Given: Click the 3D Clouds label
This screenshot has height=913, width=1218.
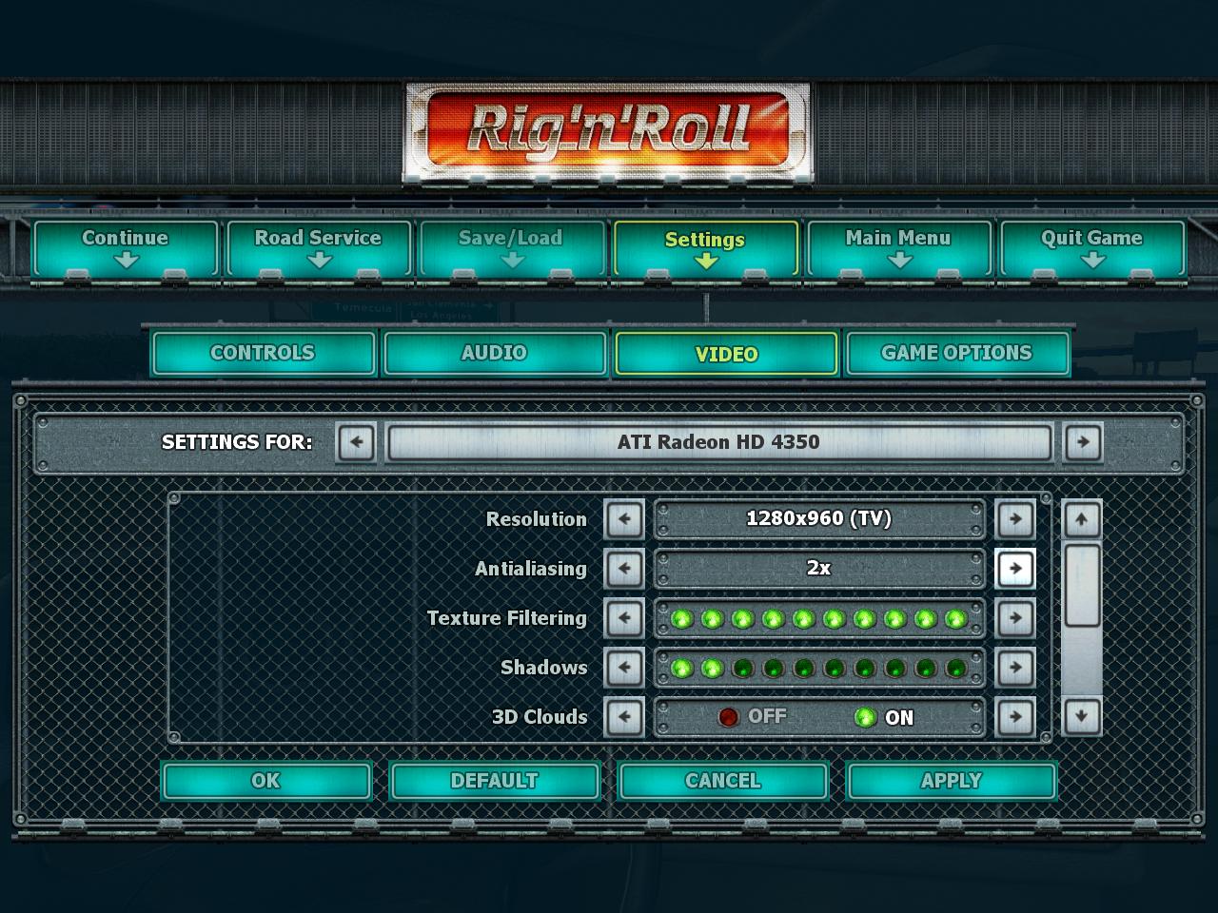Looking at the screenshot, I should (x=540, y=717).
